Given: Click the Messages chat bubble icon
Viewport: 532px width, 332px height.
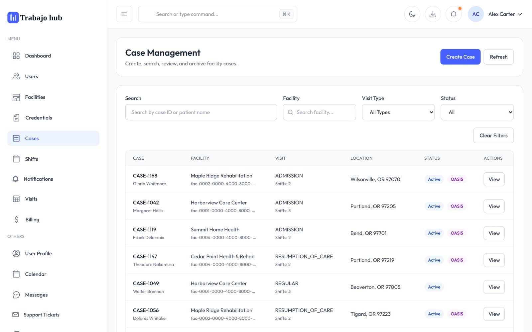Looking at the screenshot, I should pos(16,295).
